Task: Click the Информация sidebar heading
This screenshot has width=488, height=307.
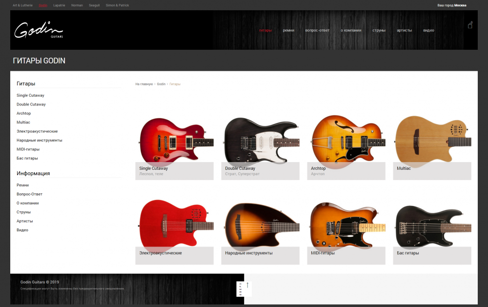Action: click(33, 173)
